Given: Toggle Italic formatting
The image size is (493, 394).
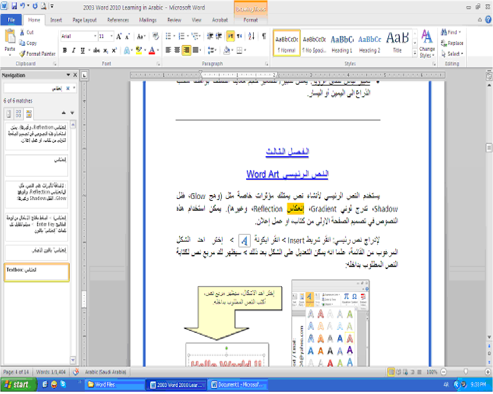Looking at the screenshot, I should (x=73, y=50).
